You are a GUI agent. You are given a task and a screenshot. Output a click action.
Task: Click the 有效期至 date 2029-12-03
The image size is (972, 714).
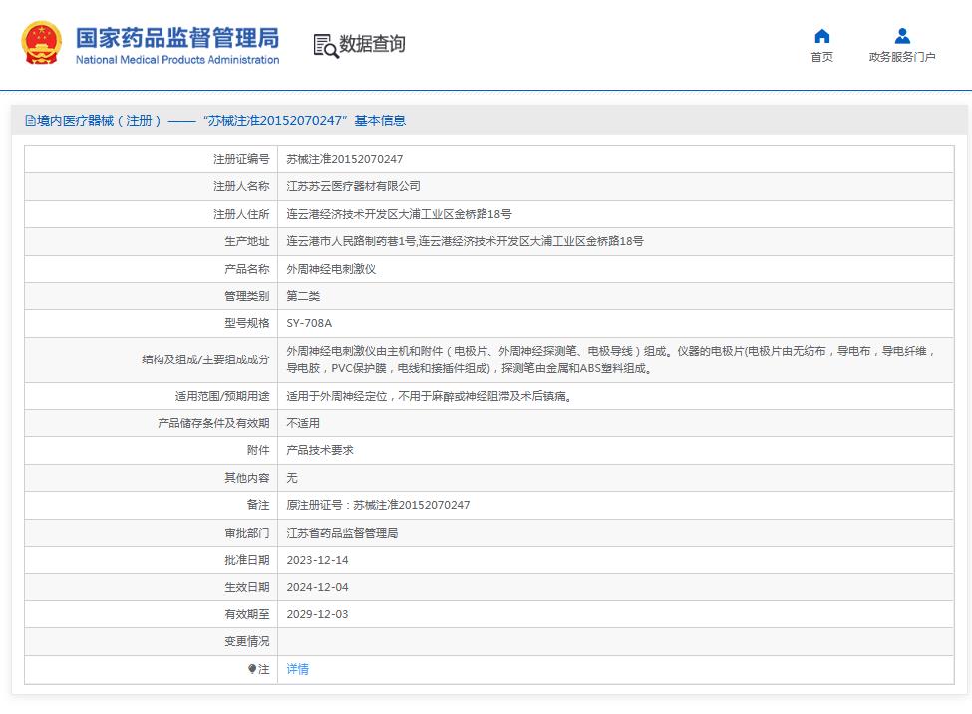tap(317, 614)
